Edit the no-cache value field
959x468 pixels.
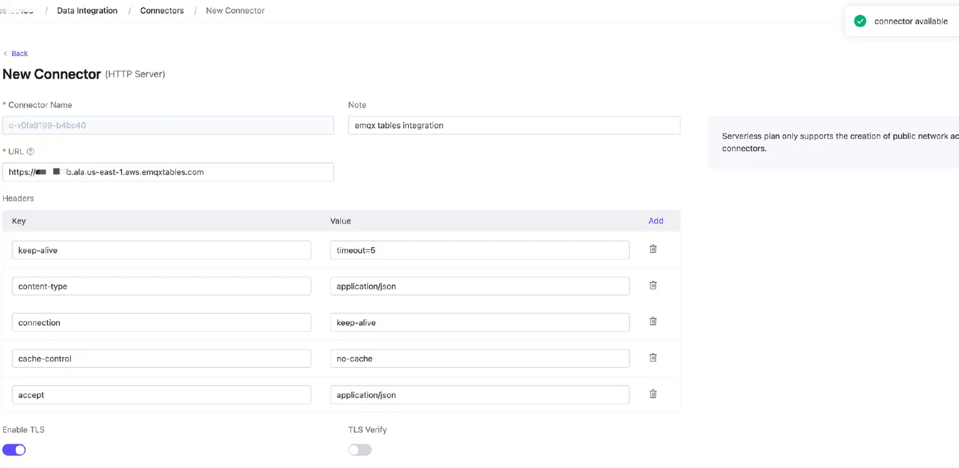479,359
